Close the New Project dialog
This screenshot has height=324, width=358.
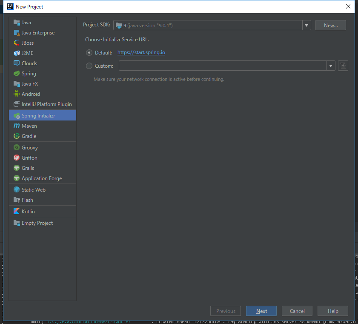[x=348, y=6]
